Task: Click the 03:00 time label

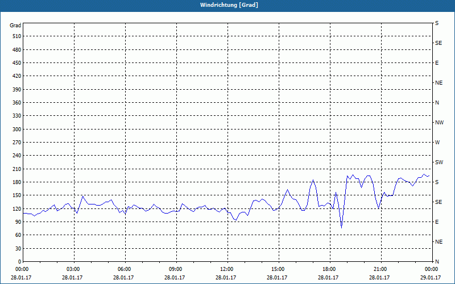Action: click(72, 269)
